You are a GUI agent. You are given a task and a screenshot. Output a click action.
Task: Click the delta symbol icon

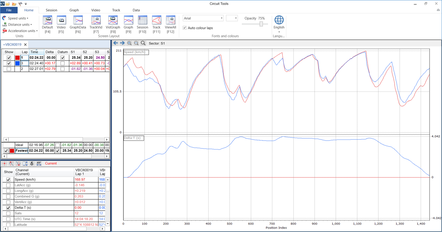[32, 164]
